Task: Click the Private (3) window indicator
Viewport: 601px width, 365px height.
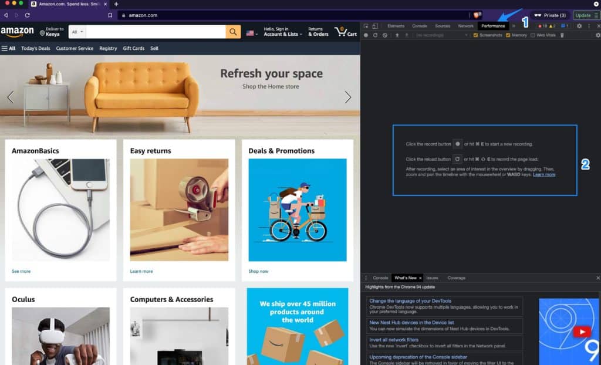Action: [550, 15]
